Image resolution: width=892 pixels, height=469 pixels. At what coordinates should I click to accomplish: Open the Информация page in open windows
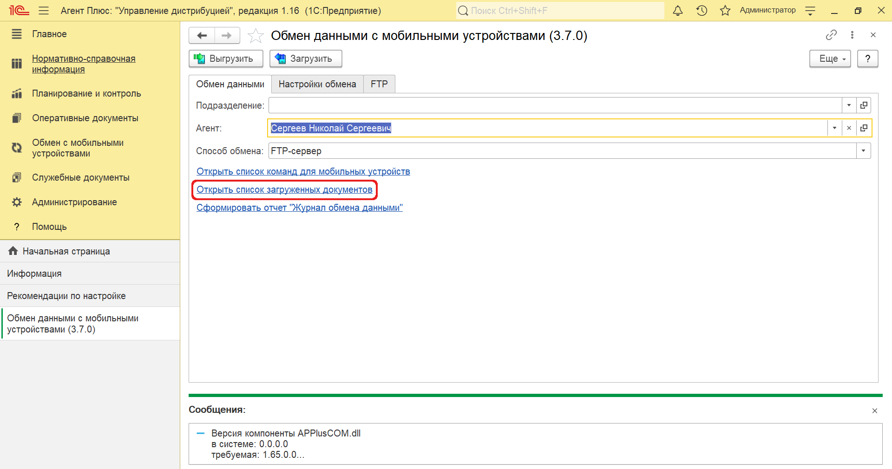(90, 274)
